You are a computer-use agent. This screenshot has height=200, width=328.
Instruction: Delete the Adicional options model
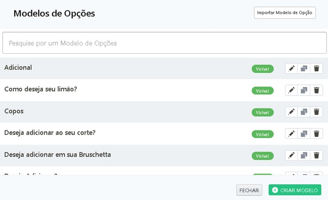pyautogui.click(x=317, y=68)
